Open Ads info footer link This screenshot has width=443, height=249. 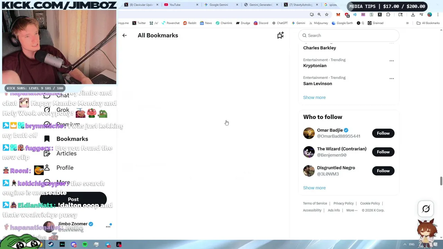[334, 210]
